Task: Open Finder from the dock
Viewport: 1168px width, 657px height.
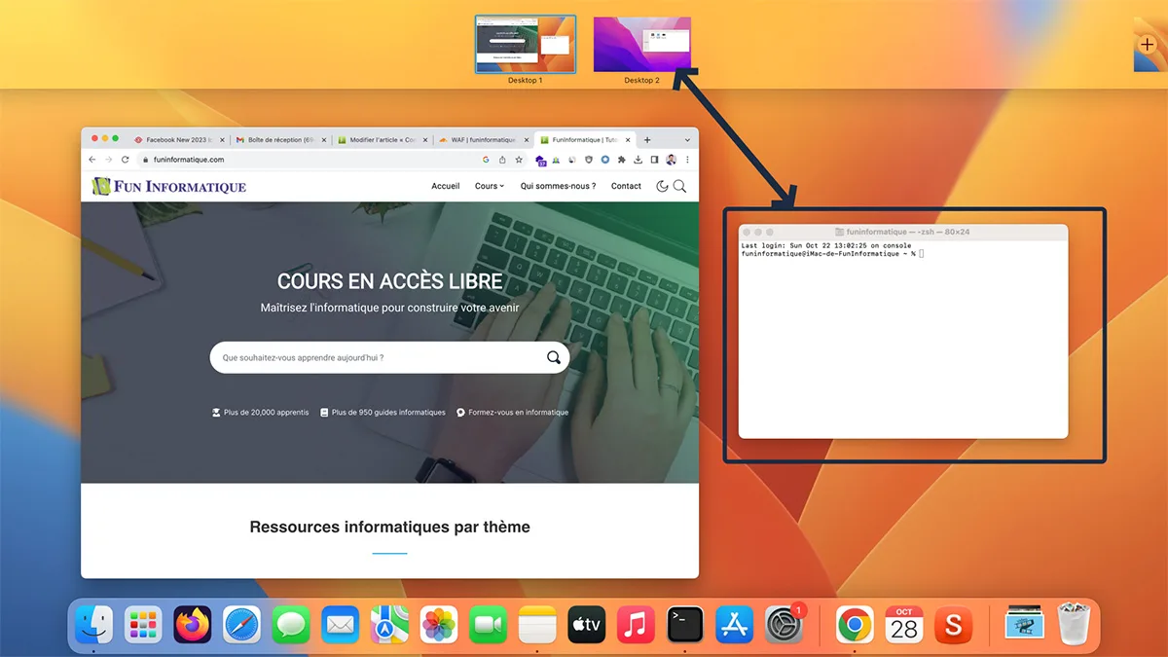Action: (x=93, y=625)
